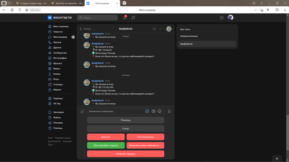Open the browser downloads icon

click(x=285, y=10)
